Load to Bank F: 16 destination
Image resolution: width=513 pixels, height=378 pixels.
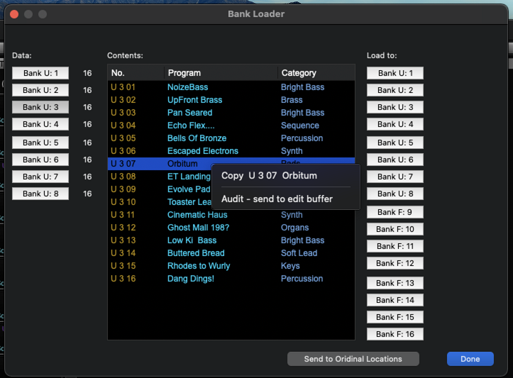tap(395, 334)
